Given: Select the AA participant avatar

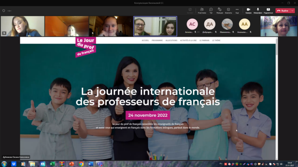Looking at the screenshot, I should [244, 24].
